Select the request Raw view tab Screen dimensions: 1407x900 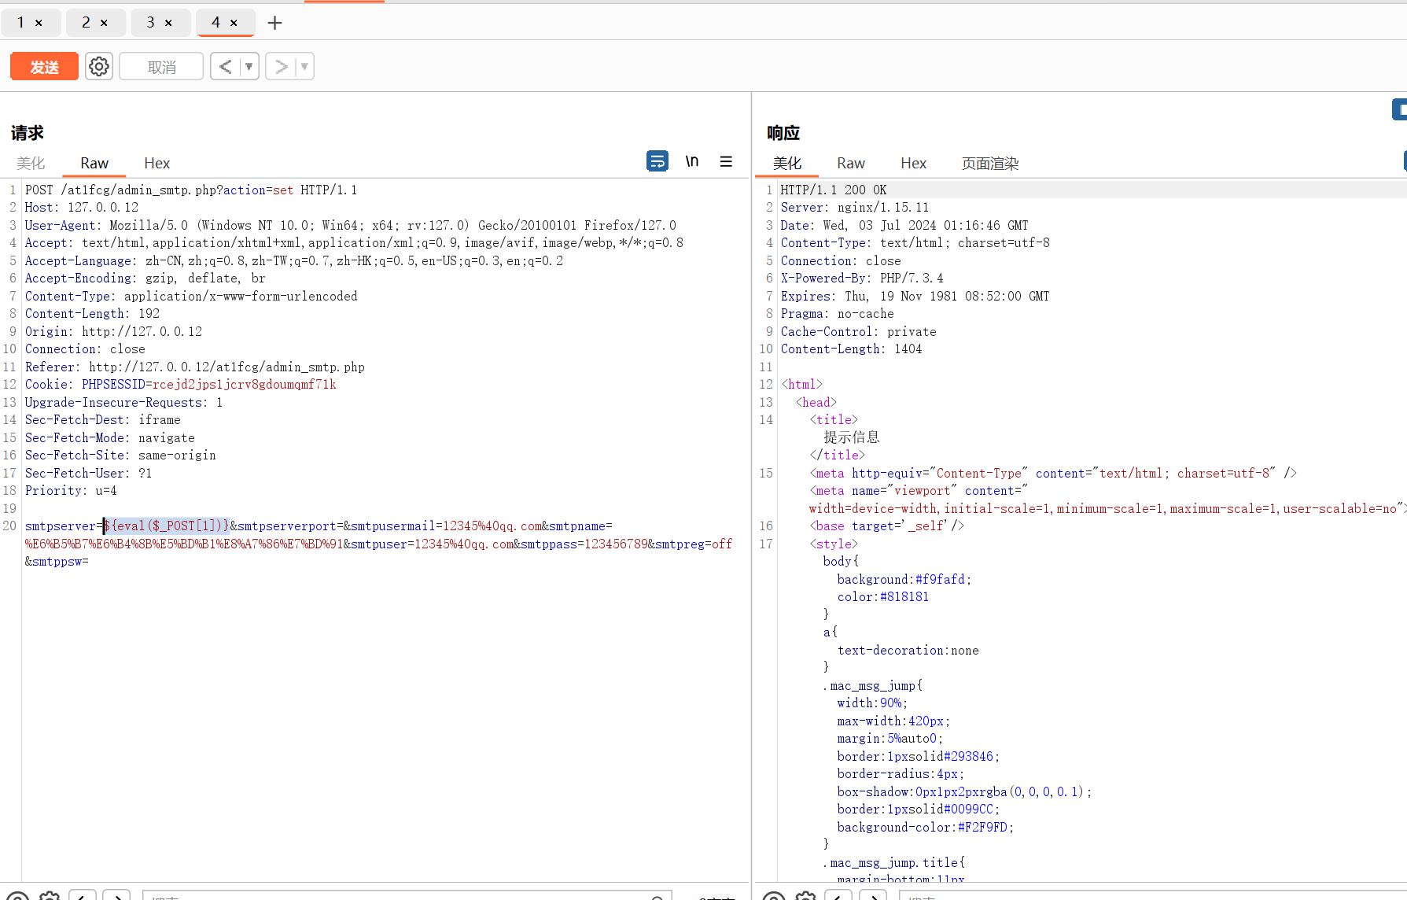(x=94, y=163)
